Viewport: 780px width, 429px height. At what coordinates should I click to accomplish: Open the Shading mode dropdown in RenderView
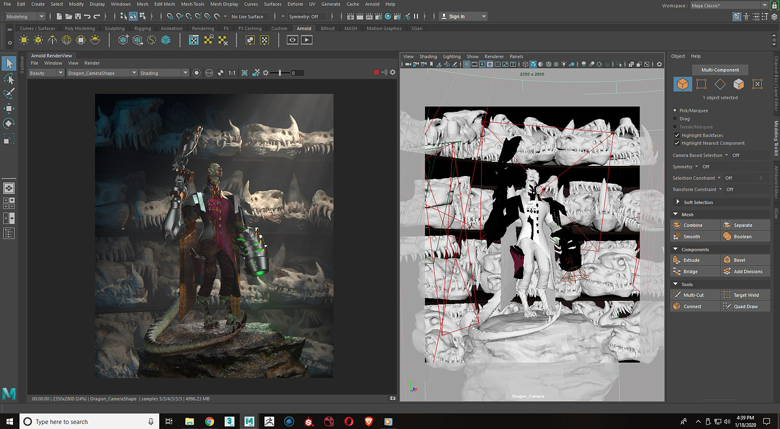164,73
